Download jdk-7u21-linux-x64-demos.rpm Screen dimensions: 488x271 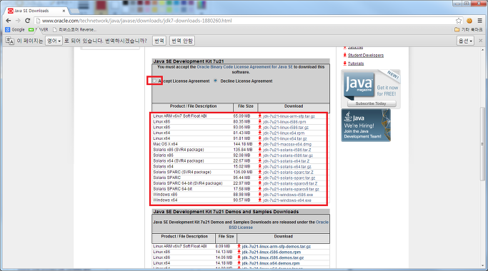pyautogui.click(x=271, y=263)
